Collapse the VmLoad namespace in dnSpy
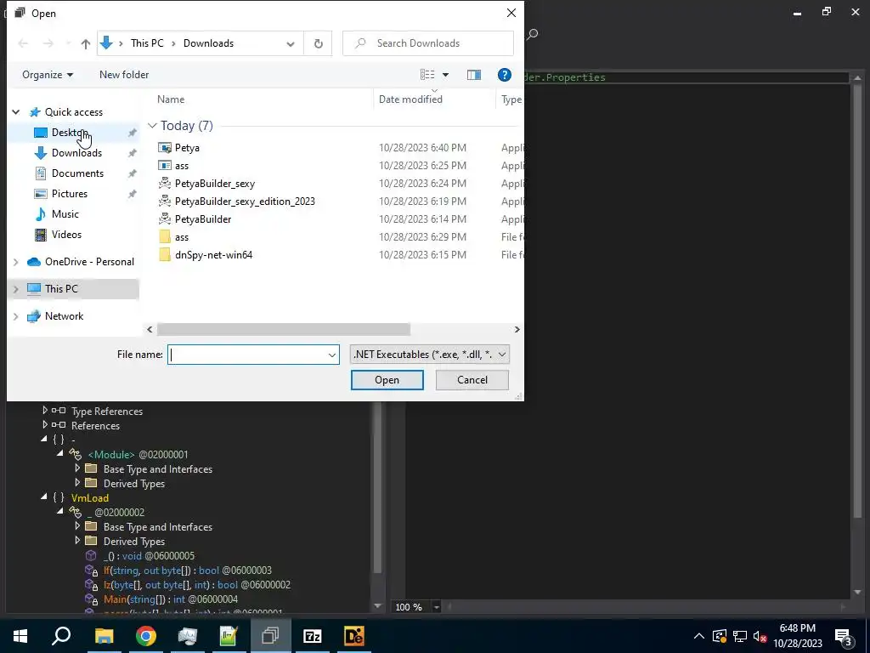Viewport: 870px width, 653px height. [44, 497]
